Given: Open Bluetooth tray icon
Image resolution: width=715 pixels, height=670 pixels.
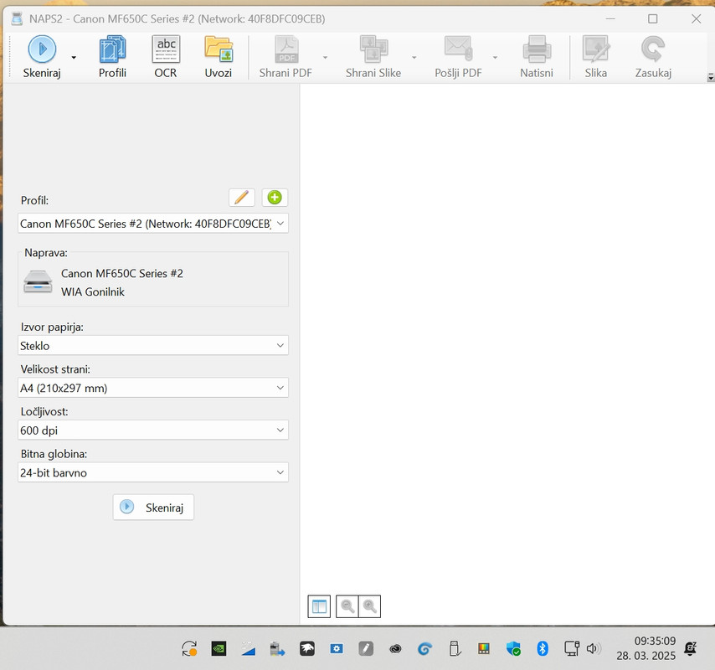Looking at the screenshot, I should click(x=543, y=648).
